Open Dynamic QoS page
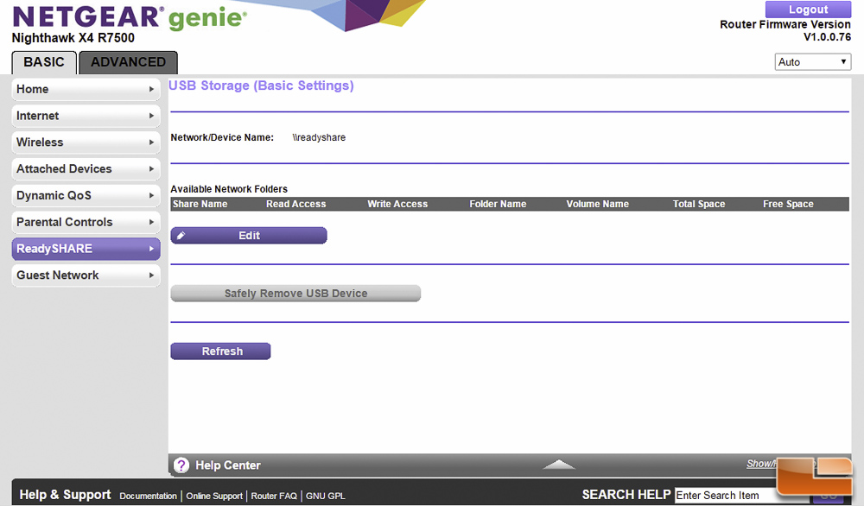Screen dimensions: 864x506 click(x=86, y=195)
